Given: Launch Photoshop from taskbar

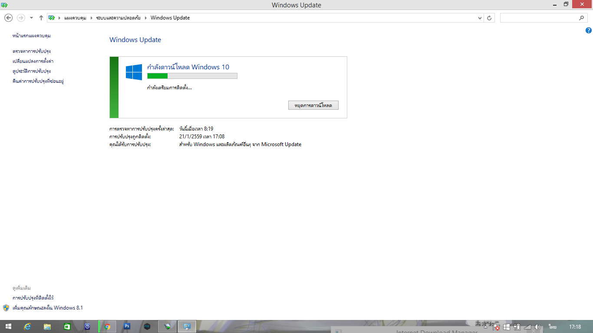Looking at the screenshot, I should (127, 326).
